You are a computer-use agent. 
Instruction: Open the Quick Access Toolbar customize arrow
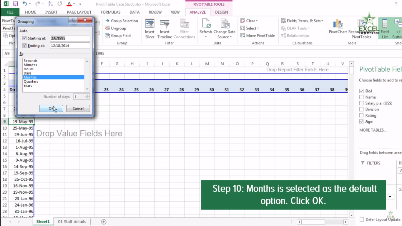80,4
